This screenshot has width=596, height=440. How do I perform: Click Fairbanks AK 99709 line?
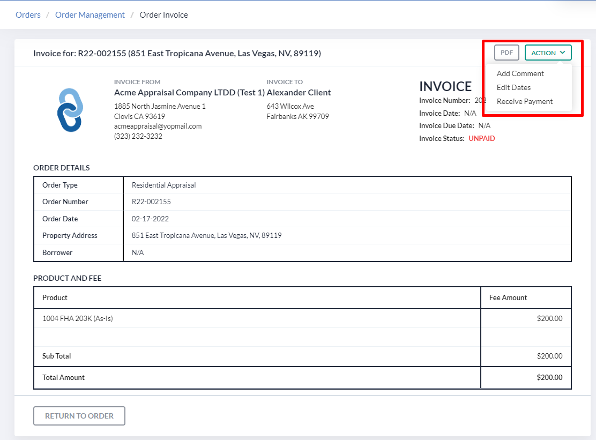click(297, 116)
